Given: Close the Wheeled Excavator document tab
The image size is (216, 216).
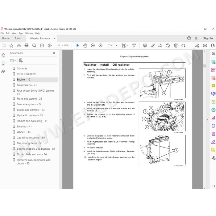Looking at the screenshot, I should [x=55, y=38].
